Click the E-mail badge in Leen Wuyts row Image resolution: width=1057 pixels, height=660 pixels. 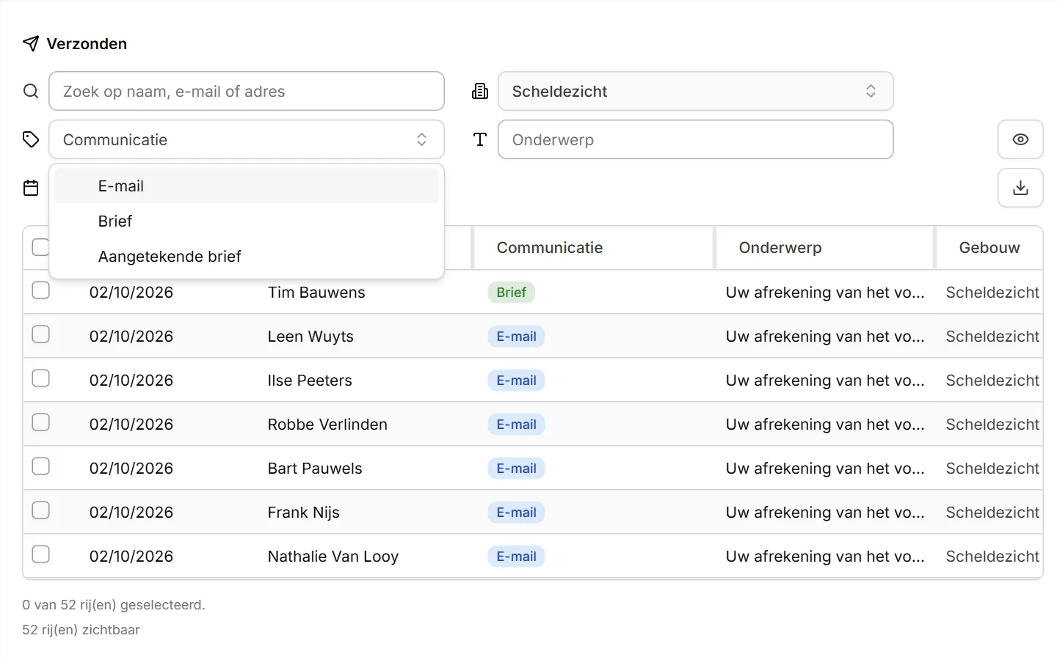517,337
